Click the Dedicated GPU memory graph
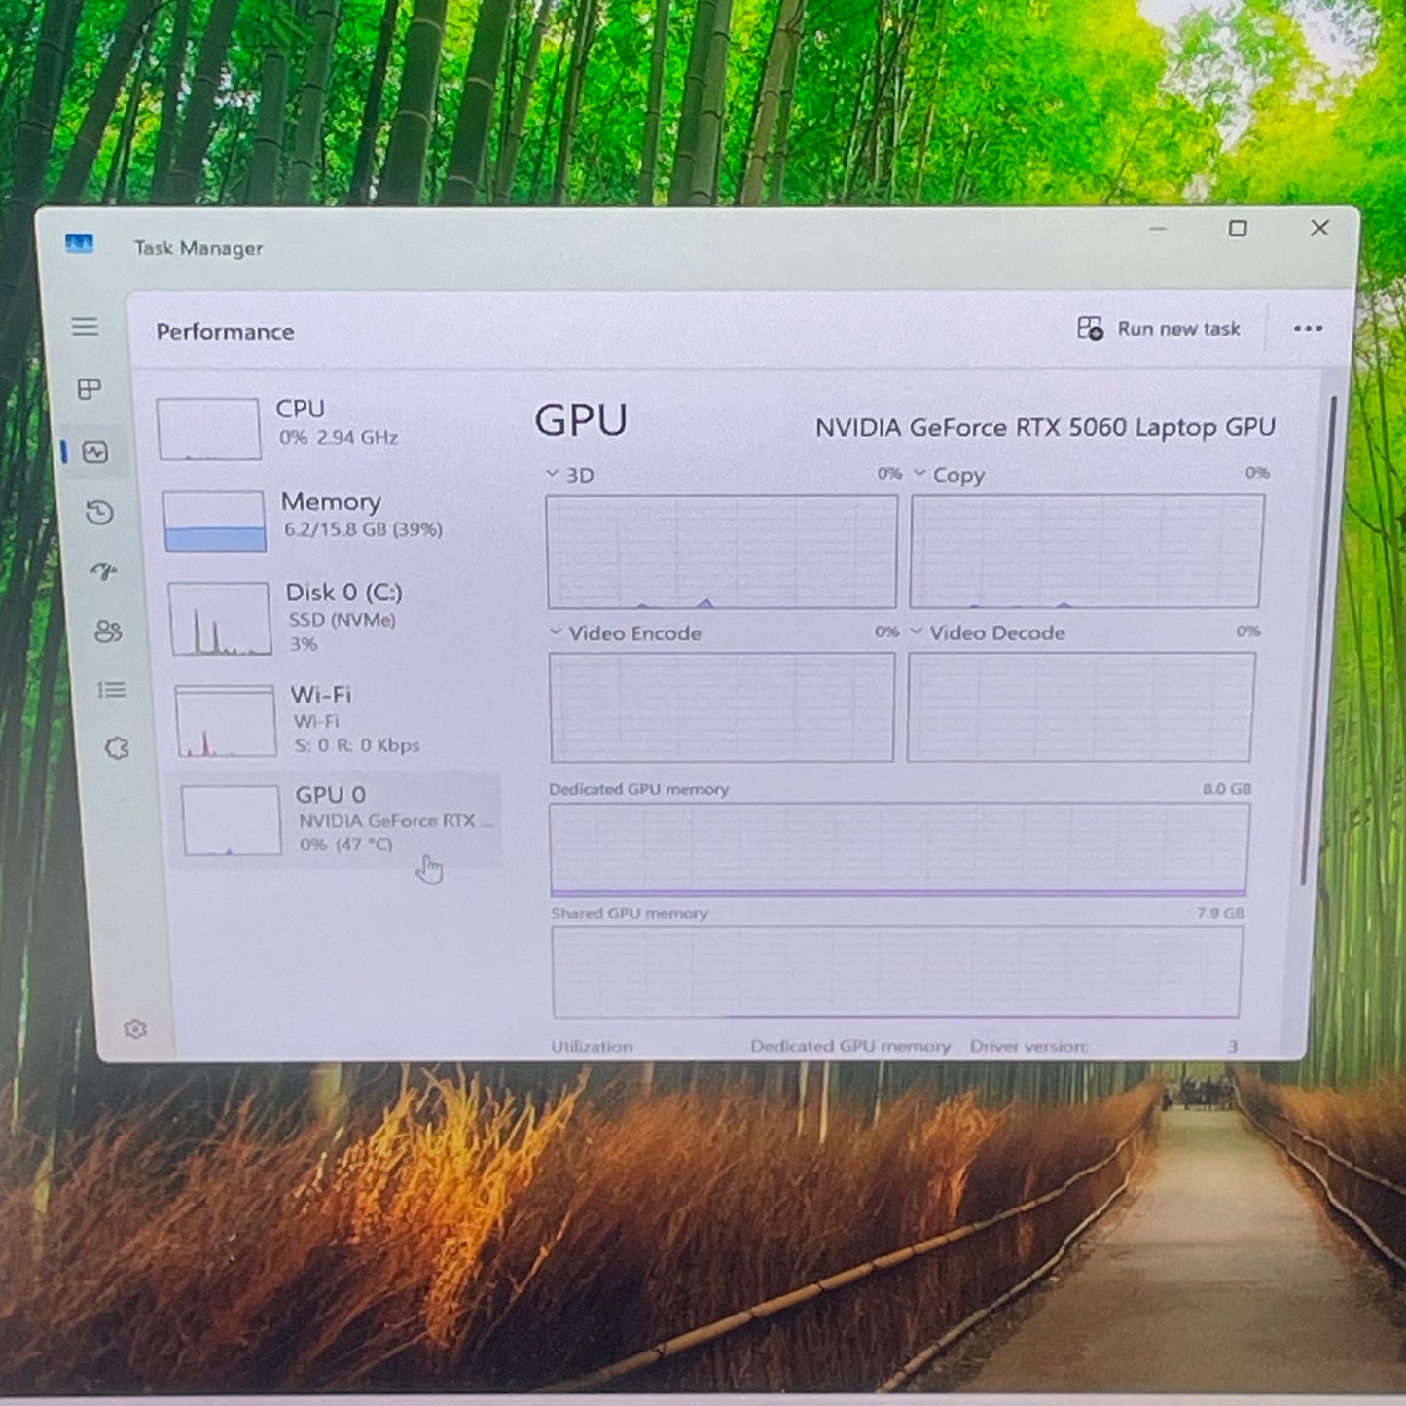 (898, 848)
